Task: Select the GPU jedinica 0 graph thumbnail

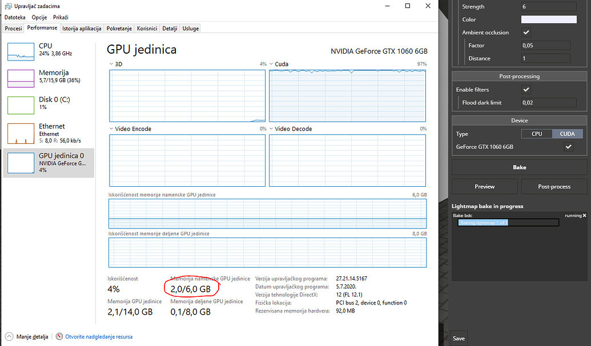Action: (x=21, y=163)
